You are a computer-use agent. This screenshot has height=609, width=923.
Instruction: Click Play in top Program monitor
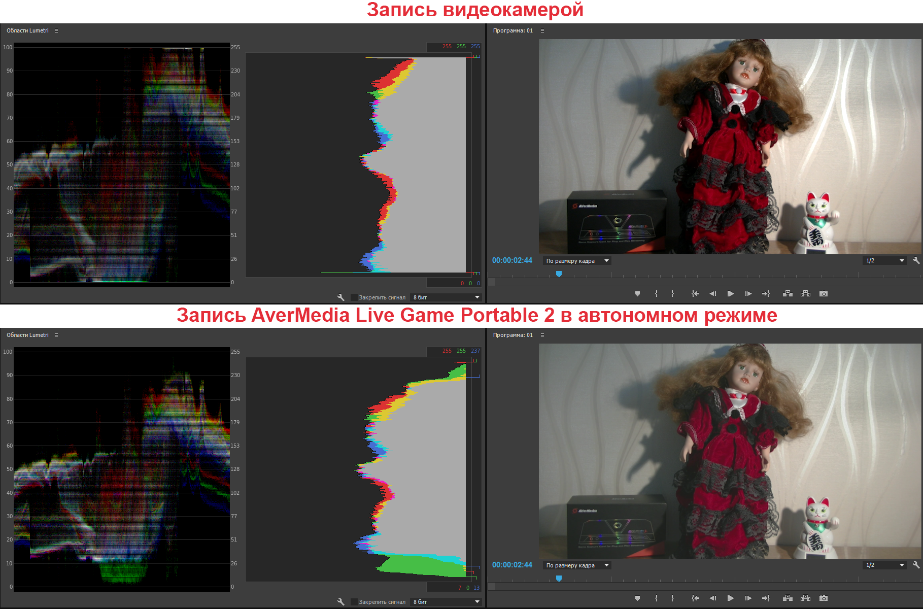coord(730,294)
